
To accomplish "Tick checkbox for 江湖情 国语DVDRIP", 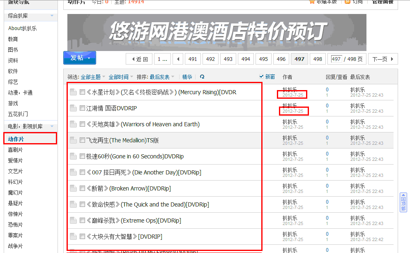I will click(x=82, y=108).
